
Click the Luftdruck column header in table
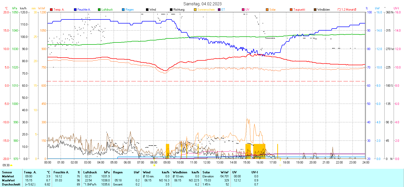(90, 172)
